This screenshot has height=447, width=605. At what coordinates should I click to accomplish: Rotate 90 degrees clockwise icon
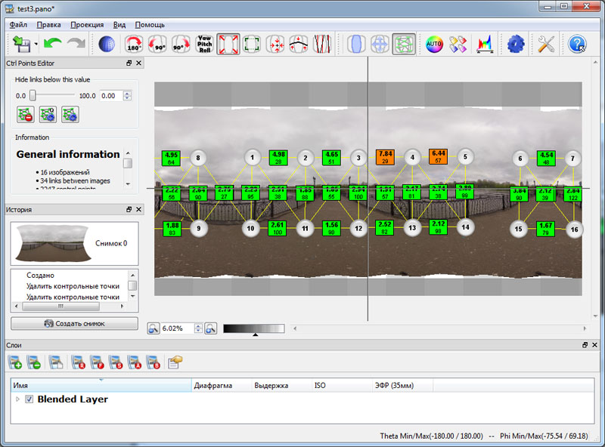tap(181, 44)
